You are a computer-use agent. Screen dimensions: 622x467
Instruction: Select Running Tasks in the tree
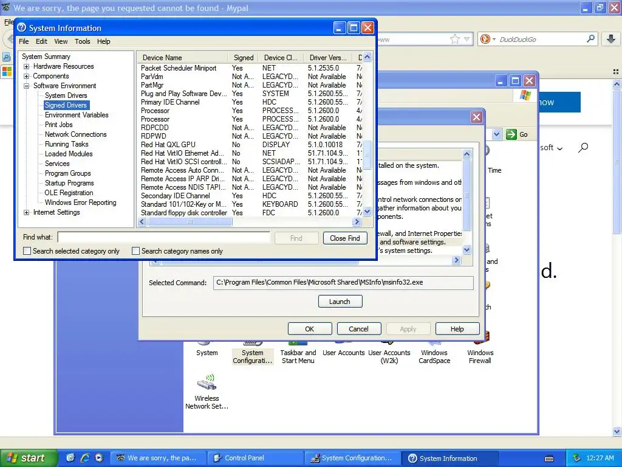point(67,144)
